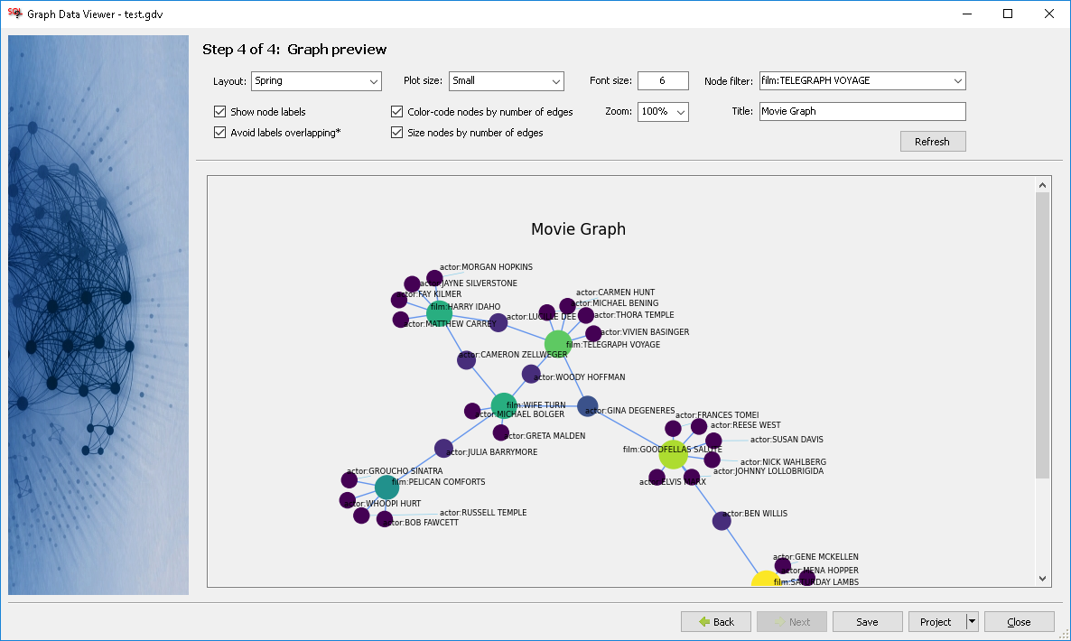Click the actor:MATTHEW CARREY node

coord(401,320)
